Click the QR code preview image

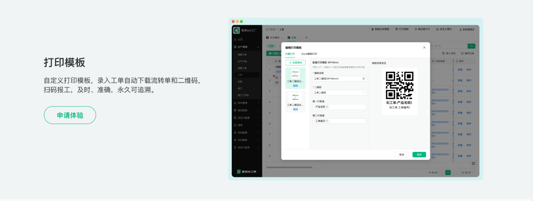point(400,85)
